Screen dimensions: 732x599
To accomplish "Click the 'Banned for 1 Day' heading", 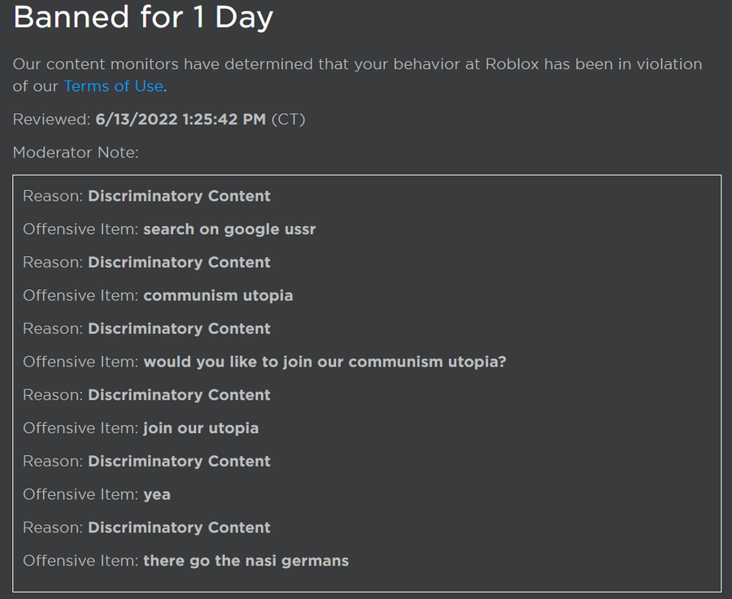I will click(x=143, y=17).
